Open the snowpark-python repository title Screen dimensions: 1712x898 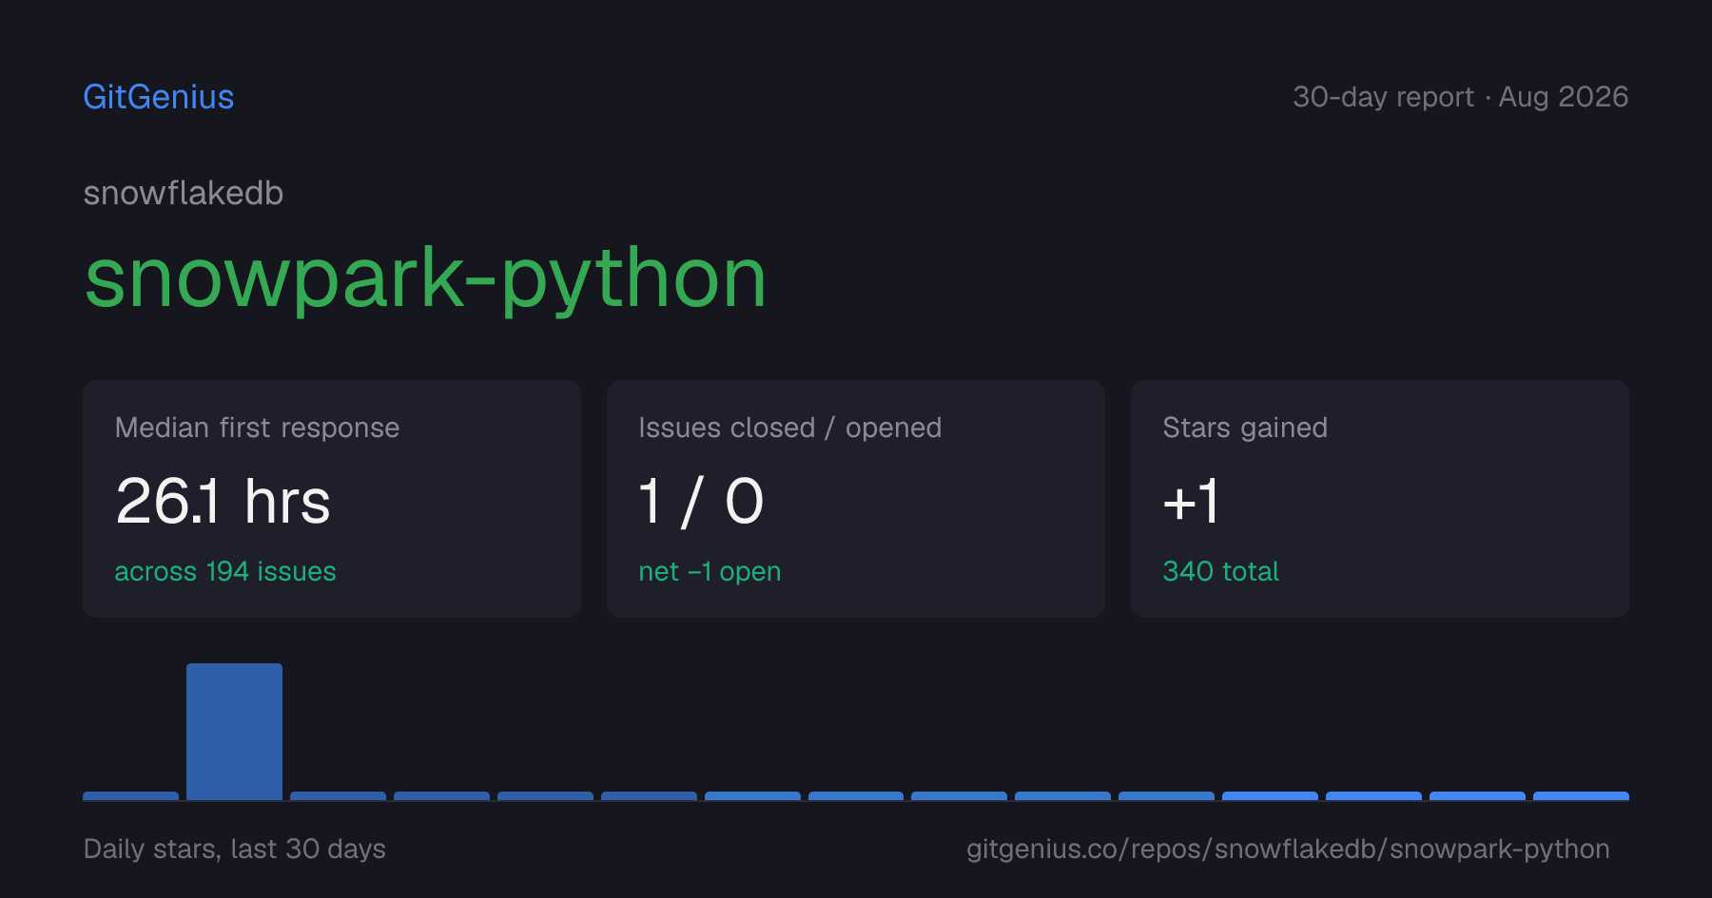coord(425,279)
